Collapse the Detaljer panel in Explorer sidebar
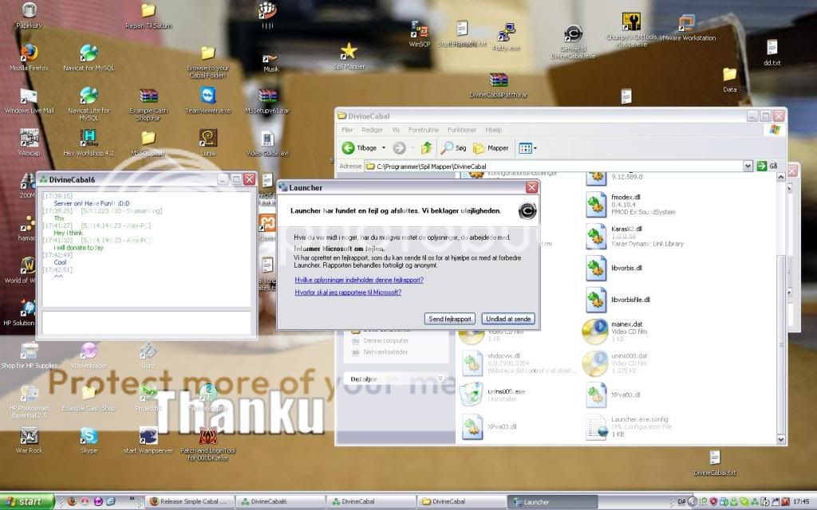The width and height of the screenshot is (817, 510). tap(440, 379)
